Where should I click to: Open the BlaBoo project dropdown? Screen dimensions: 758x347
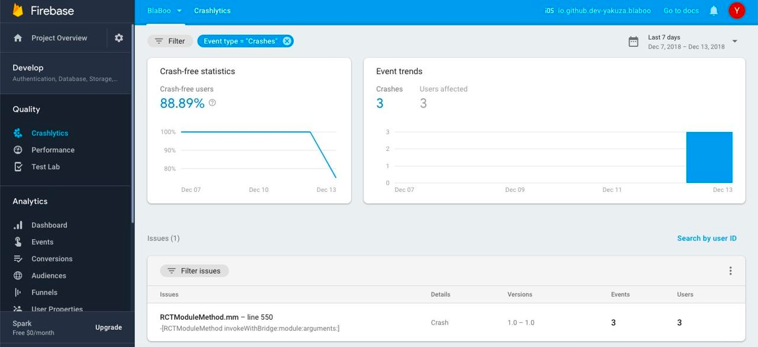[165, 11]
